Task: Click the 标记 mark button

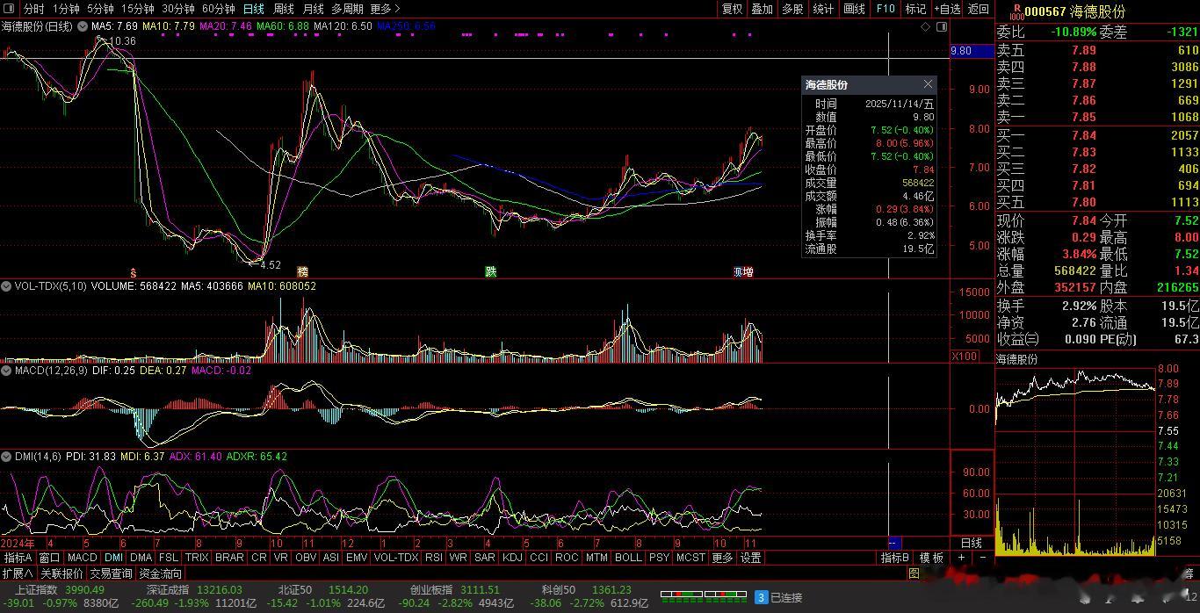Action: click(x=915, y=9)
